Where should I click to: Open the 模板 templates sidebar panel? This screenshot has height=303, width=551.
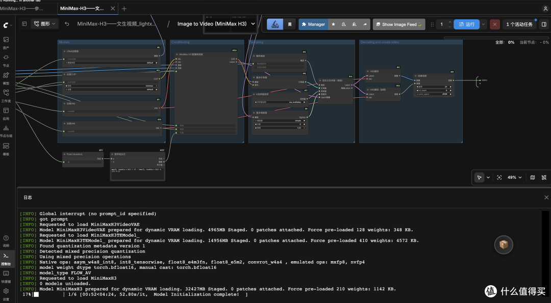pyautogui.click(x=6, y=149)
